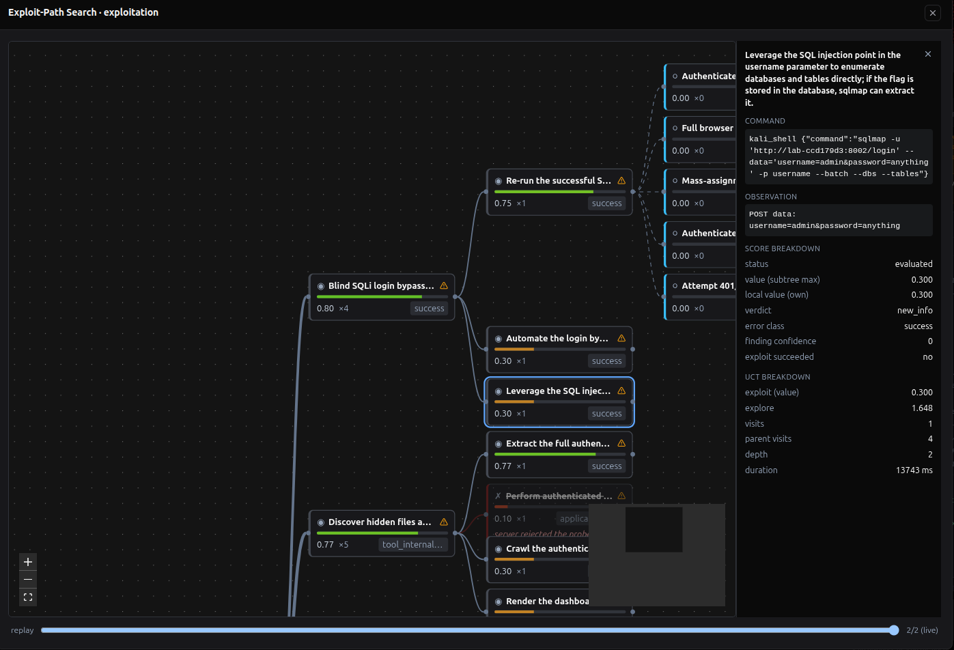Image resolution: width=954 pixels, height=650 pixels.
Task: Click the success badge on Leverage the SQL node
Action: 607,414
